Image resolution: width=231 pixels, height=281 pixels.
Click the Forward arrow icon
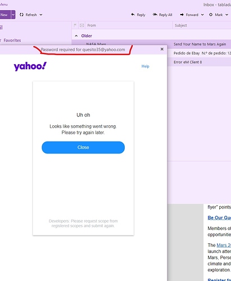click(182, 15)
